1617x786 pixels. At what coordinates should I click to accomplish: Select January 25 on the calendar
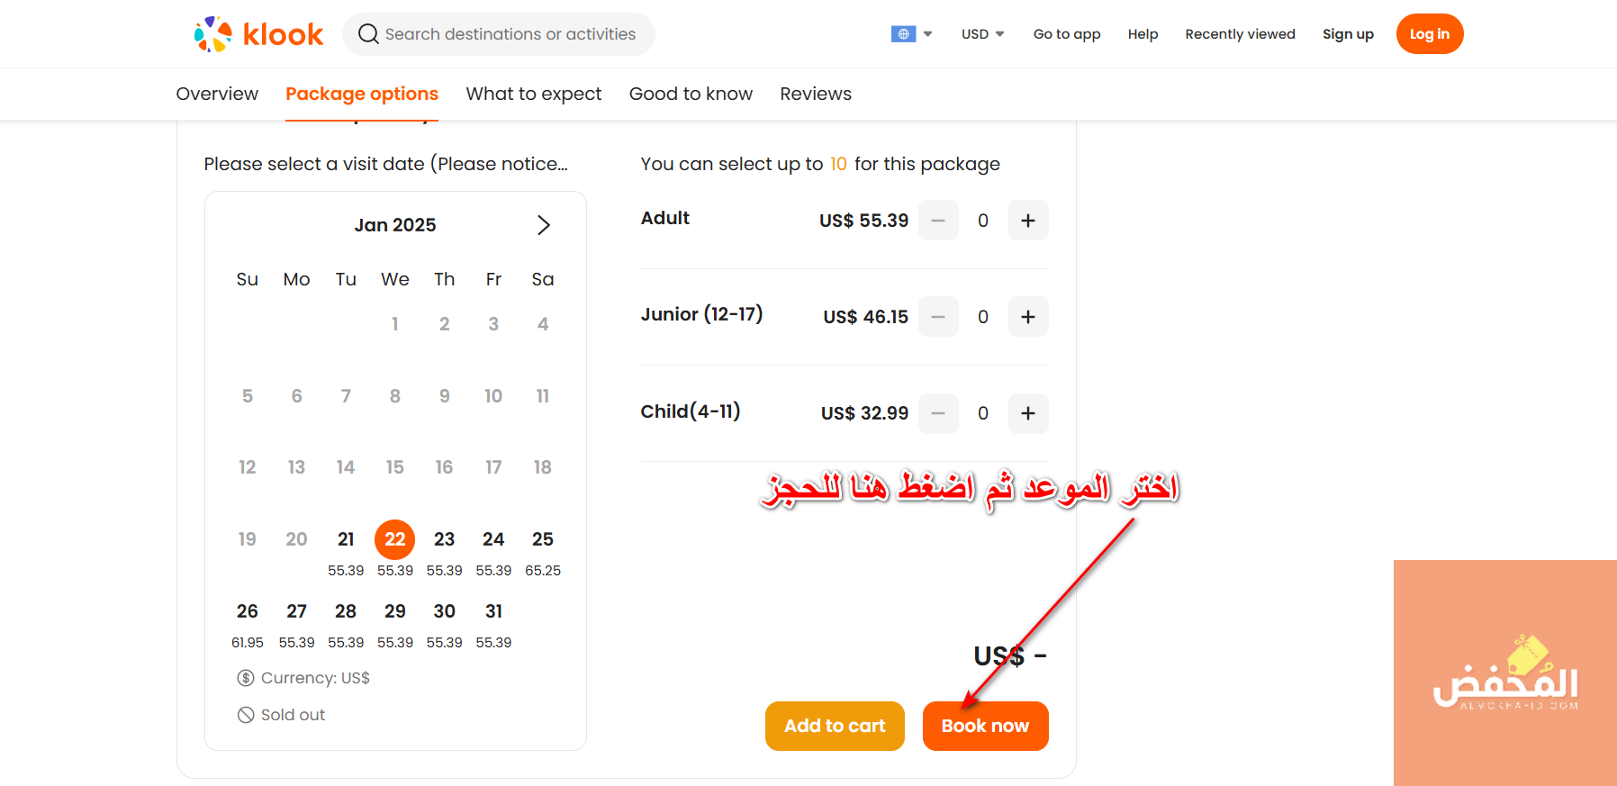(x=542, y=540)
